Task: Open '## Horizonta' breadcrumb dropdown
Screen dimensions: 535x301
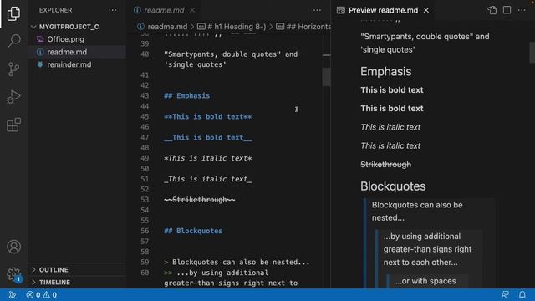Action: (303, 27)
